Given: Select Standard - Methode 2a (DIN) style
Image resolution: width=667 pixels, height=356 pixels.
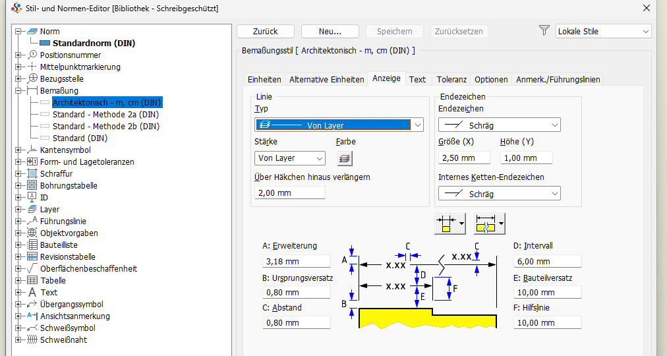Looking at the screenshot, I should click(x=105, y=115).
